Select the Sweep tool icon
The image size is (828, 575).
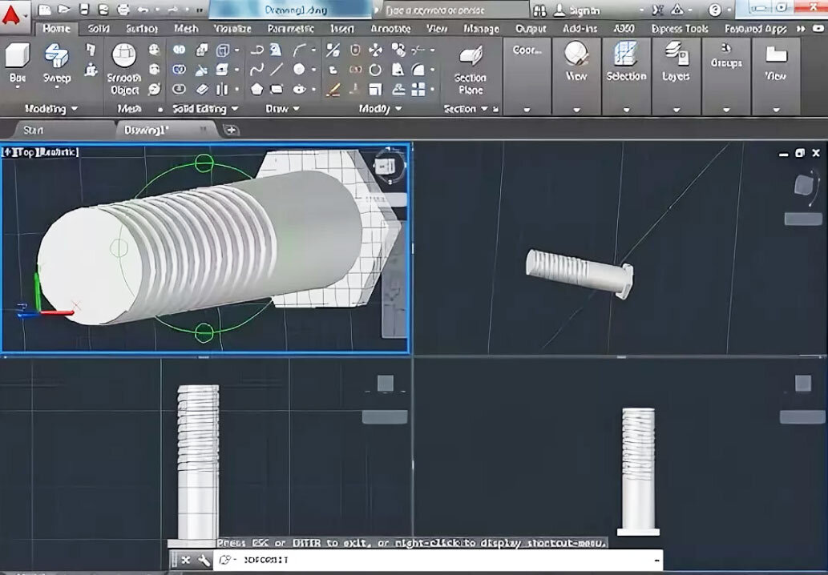56,56
